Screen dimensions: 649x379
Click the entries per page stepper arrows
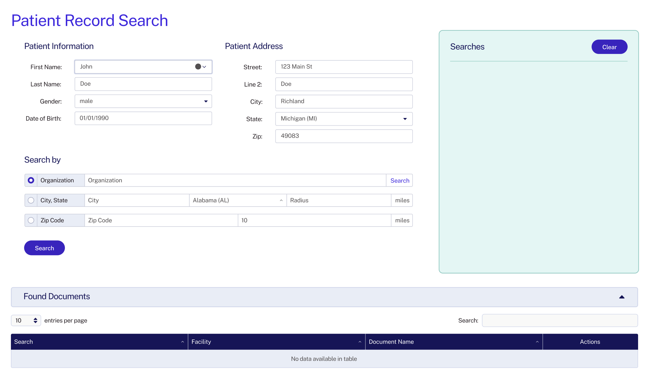35,320
